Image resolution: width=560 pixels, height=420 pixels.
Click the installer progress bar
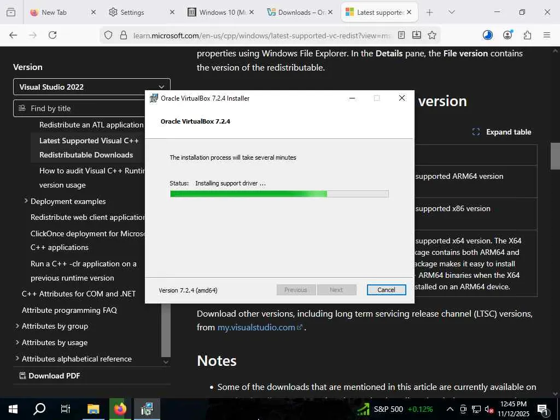pos(279,194)
